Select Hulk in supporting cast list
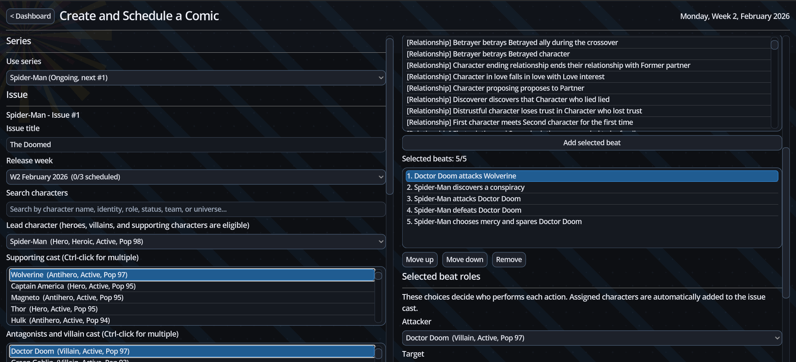 click(x=192, y=320)
